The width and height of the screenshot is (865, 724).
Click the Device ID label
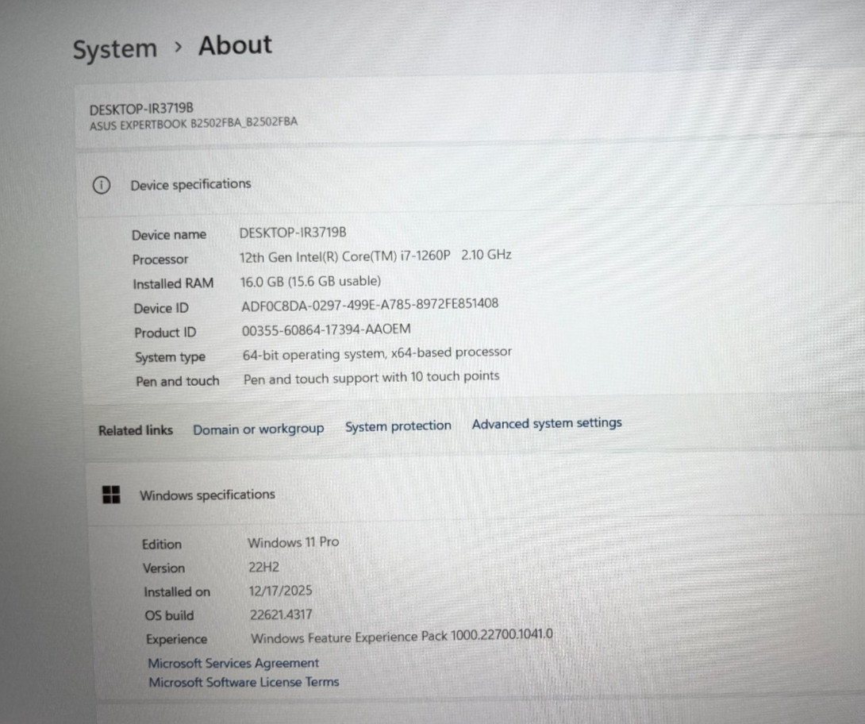(x=160, y=309)
